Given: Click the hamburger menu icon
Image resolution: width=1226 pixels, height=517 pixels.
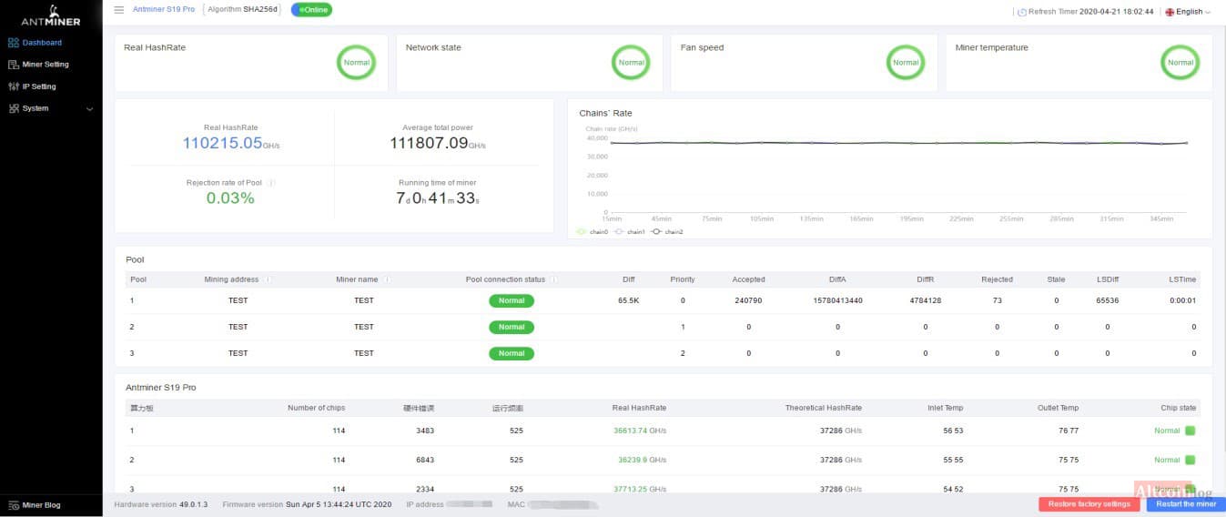Looking at the screenshot, I should tap(119, 10).
